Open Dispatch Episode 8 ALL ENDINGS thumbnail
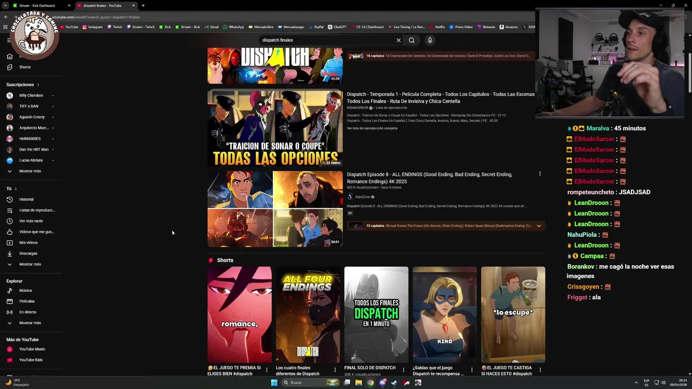Viewport: 692px width, 389px height. [275, 209]
